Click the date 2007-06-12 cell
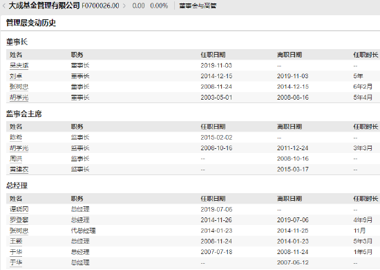This screenshot has width=380, height=270. 292,262
